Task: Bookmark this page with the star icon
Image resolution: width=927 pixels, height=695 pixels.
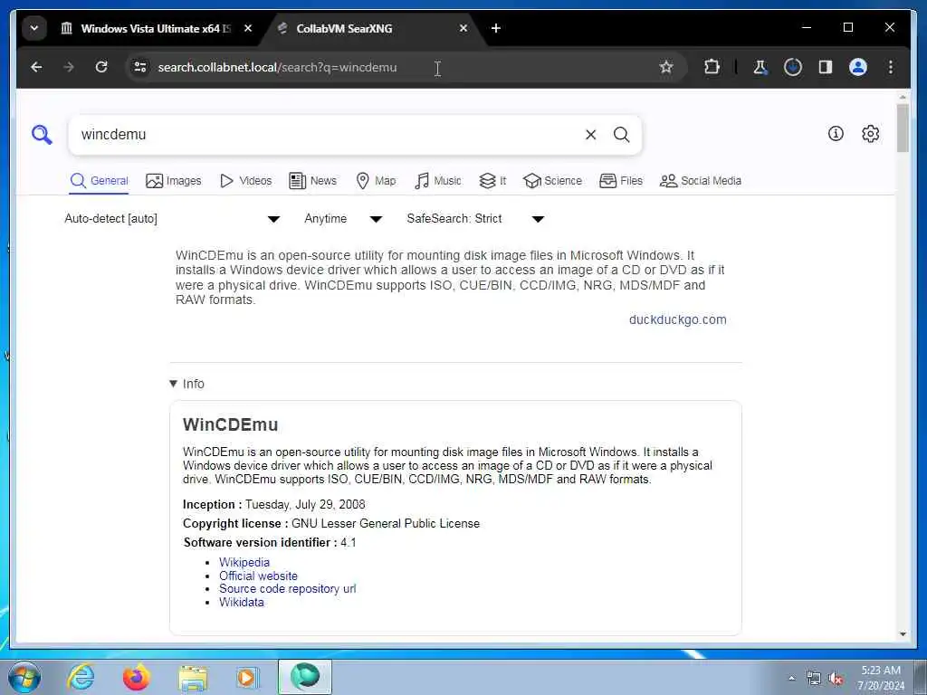Action: [666, 67]
